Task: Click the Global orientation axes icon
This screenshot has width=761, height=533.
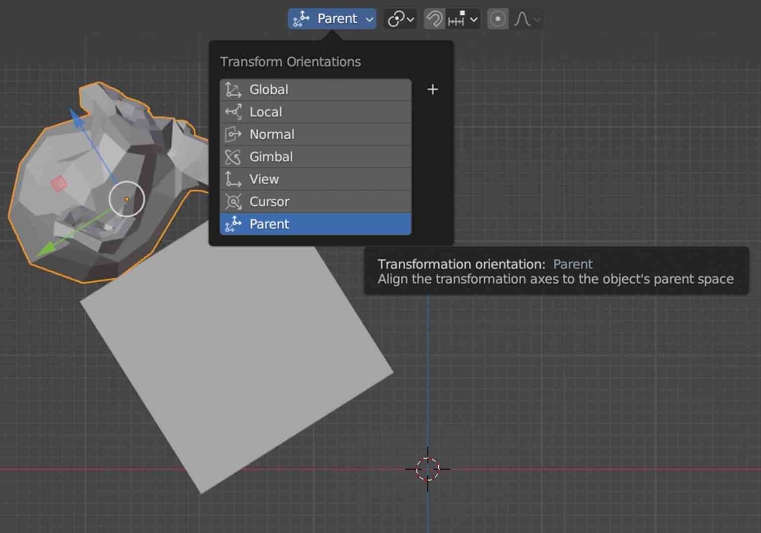Action: pos(233,89)
